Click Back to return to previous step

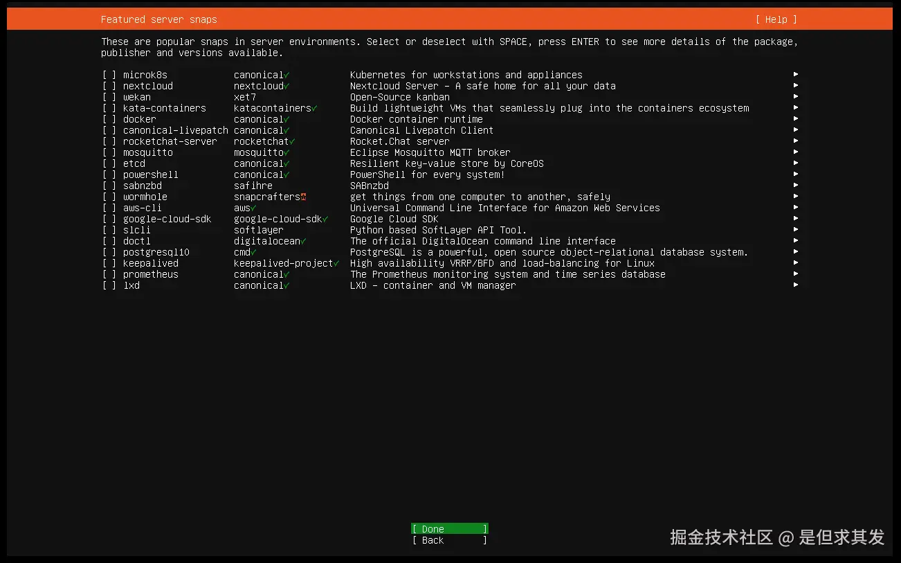[448, 540]
